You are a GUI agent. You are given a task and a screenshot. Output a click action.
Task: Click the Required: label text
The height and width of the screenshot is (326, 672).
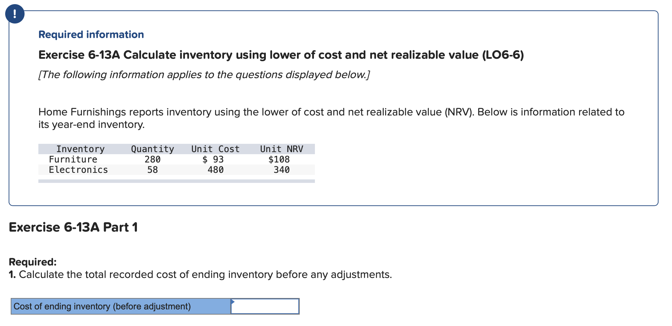(32, 262)
